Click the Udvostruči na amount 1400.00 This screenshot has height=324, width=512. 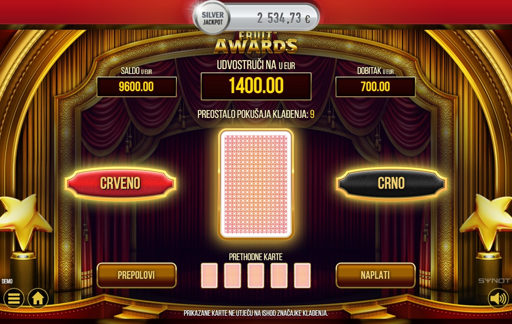click(256, 86)
